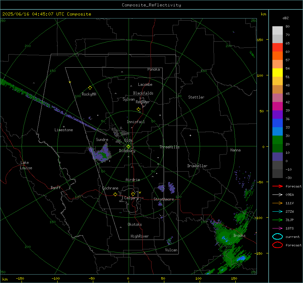This screenshot has width=303, height=283.
Task: Click the red forecast ellipse icon
Action: pyautogui.click(x=277, y=245)
